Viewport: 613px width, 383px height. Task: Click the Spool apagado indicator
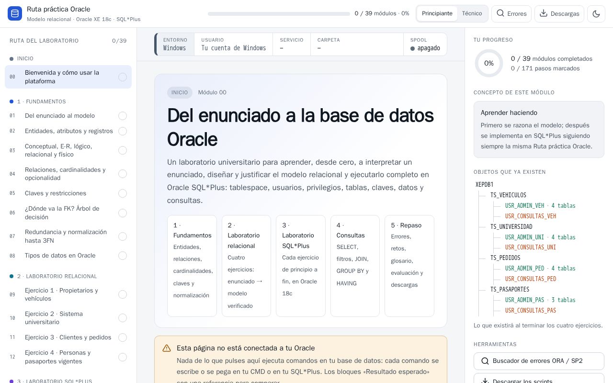click(x=425, y=44)
